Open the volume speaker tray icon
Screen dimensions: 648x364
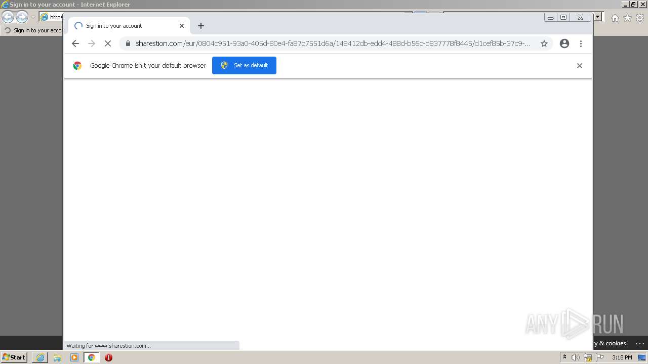click(x=576, y=357)
